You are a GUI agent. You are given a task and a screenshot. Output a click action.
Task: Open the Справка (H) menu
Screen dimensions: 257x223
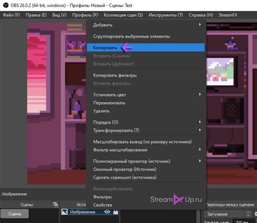click(201, 15)
